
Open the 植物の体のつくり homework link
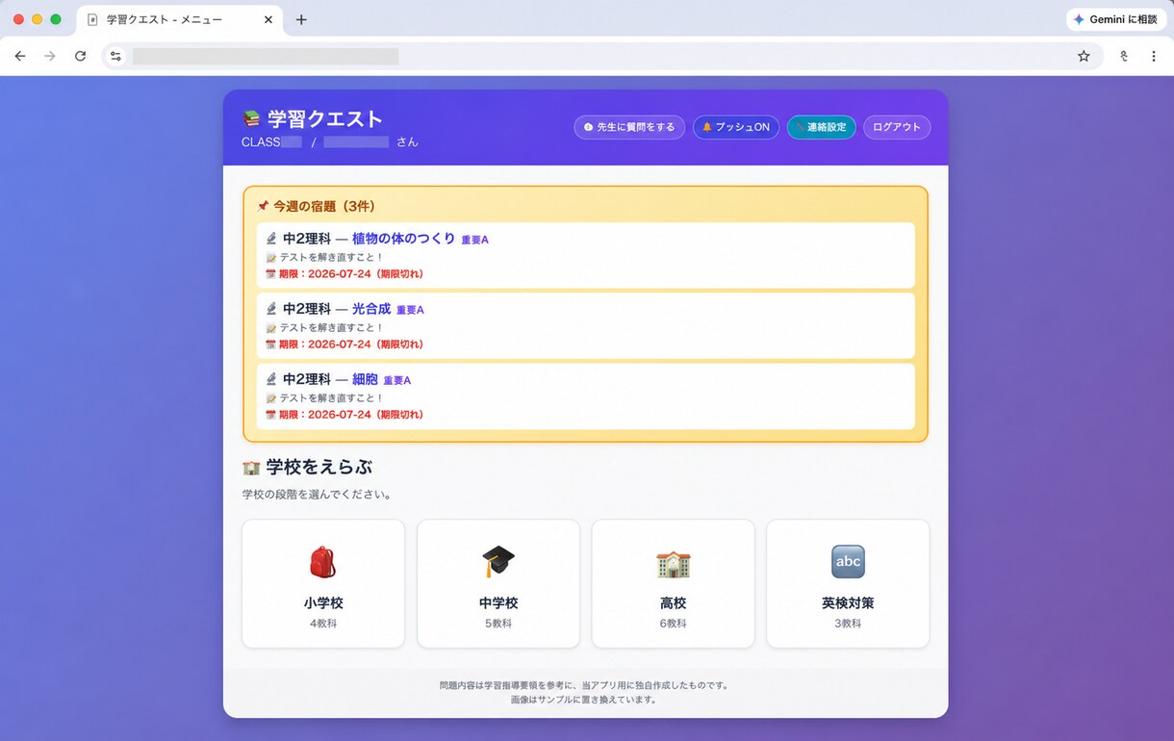coord(403,239)
